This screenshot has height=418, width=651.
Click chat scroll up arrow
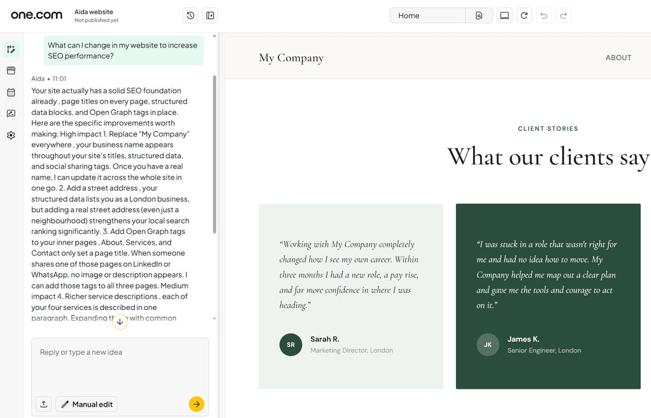tap(214, 36)
